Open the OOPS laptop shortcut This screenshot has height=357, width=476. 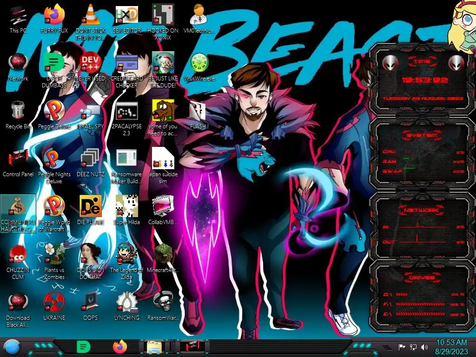pos(91,307)
